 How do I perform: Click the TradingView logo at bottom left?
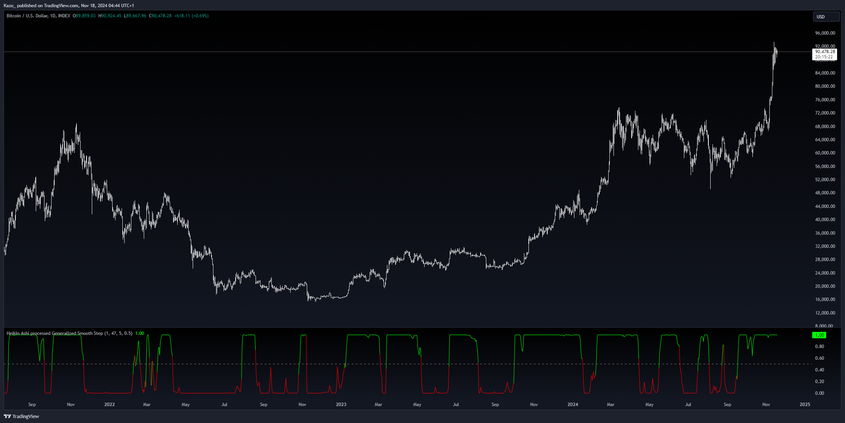point(21,416)
